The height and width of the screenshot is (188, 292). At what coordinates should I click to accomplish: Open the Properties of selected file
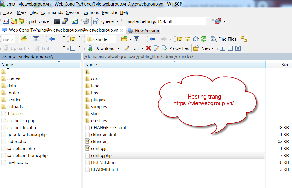pos(175,48)
